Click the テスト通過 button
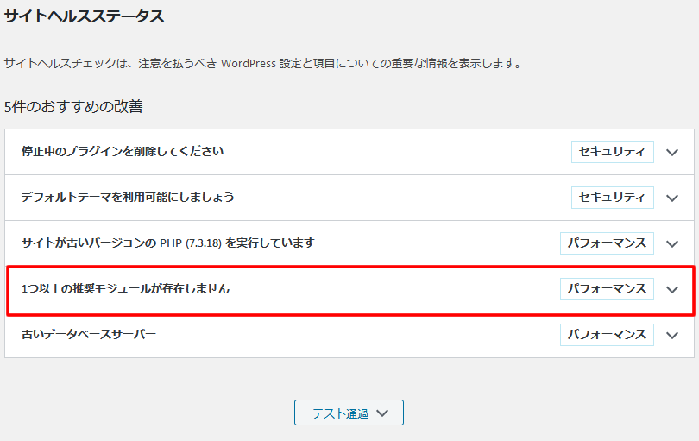The image size is (699, 441). point(349,413)
